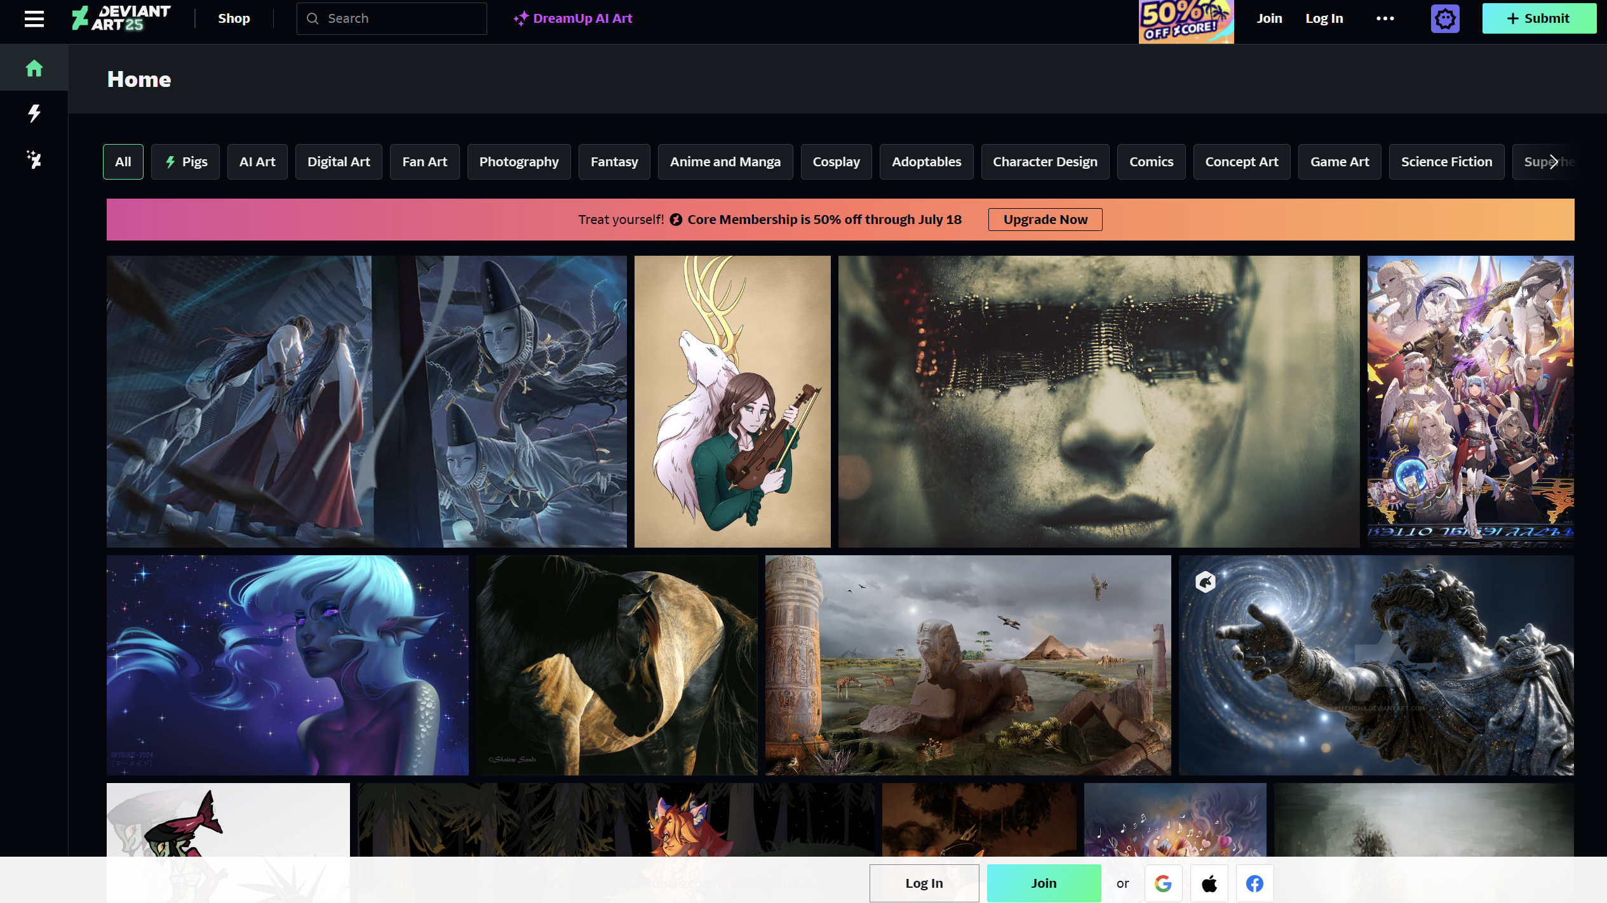The width and height of the screenshot is (1607, 903).
Task: Open the blue-haired elf artwork
Action: tap(288, 665)
